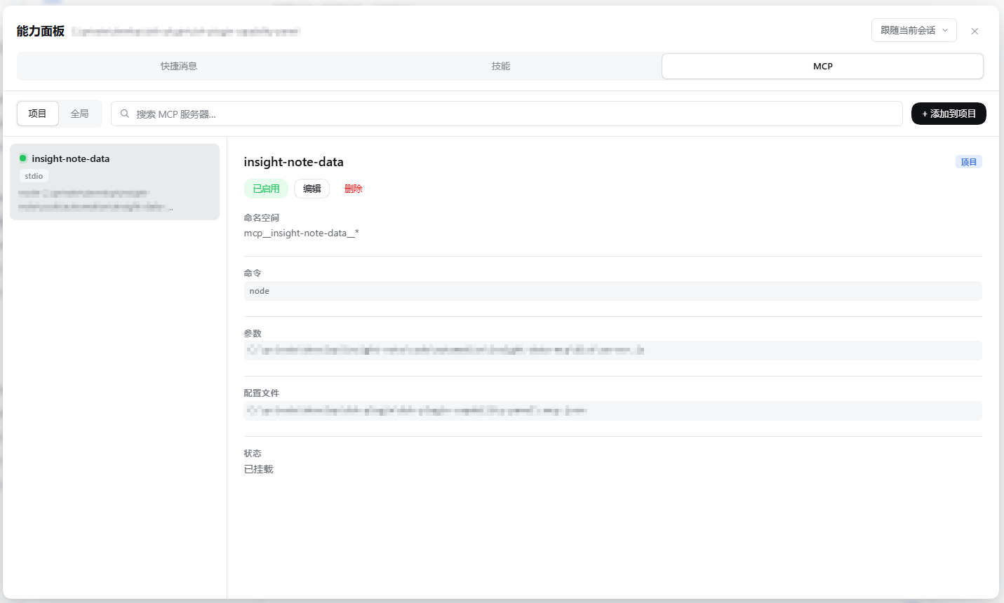
Task: Toggle the 已启用 status button
Action: [266, 189]
